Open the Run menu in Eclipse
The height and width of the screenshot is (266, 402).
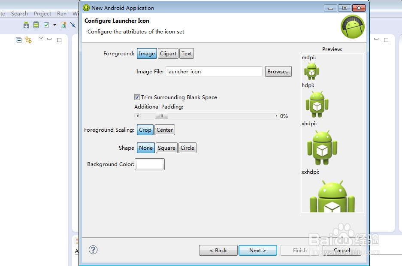tap(61, 14)
